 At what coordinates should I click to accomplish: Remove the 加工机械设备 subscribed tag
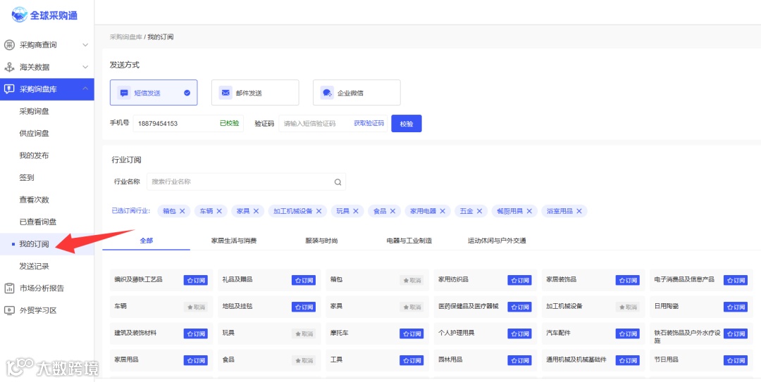point(319,211)
